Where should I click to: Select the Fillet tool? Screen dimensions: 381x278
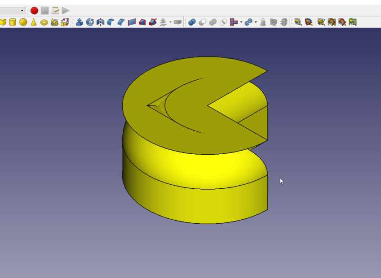pos(111,22)
